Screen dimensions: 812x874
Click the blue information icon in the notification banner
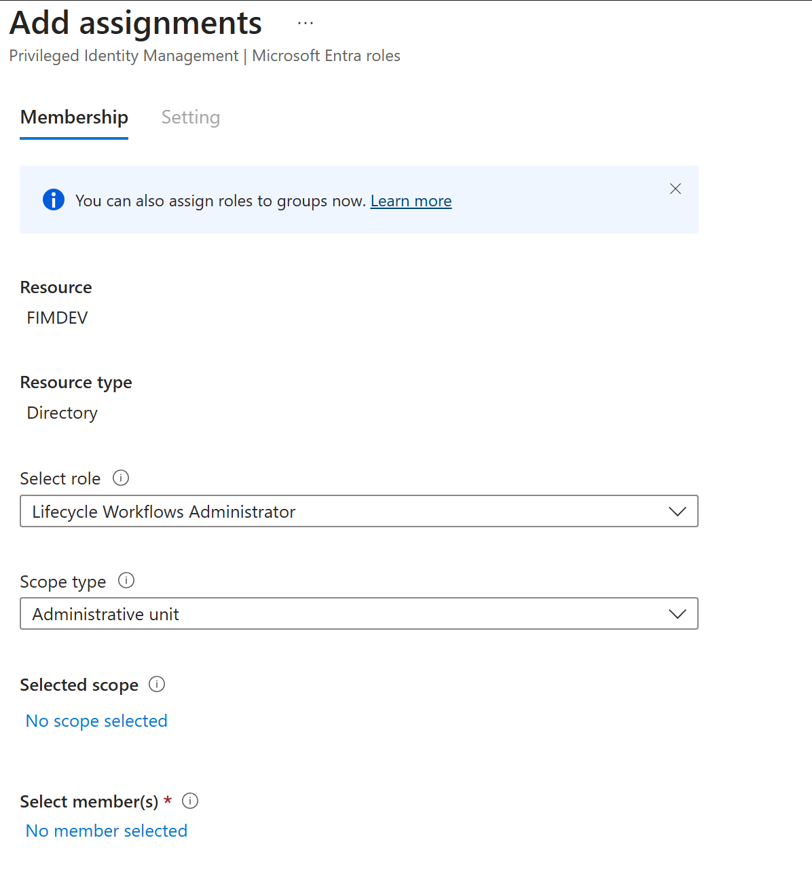[54, 199]
